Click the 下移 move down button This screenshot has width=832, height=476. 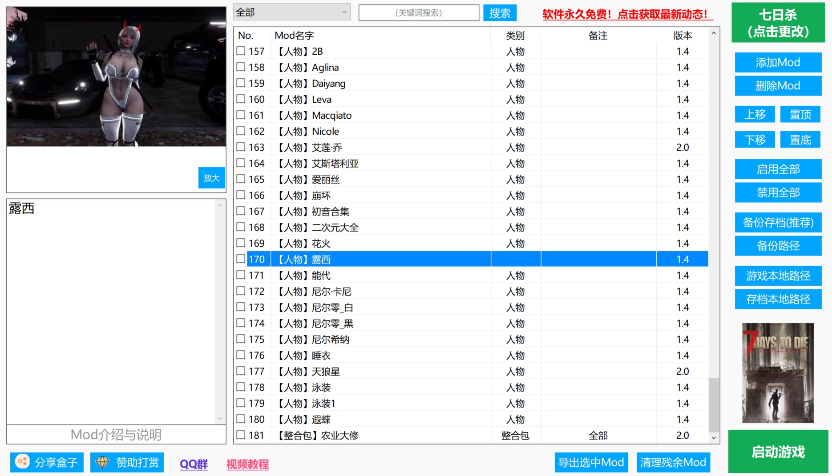coord(755,140)
